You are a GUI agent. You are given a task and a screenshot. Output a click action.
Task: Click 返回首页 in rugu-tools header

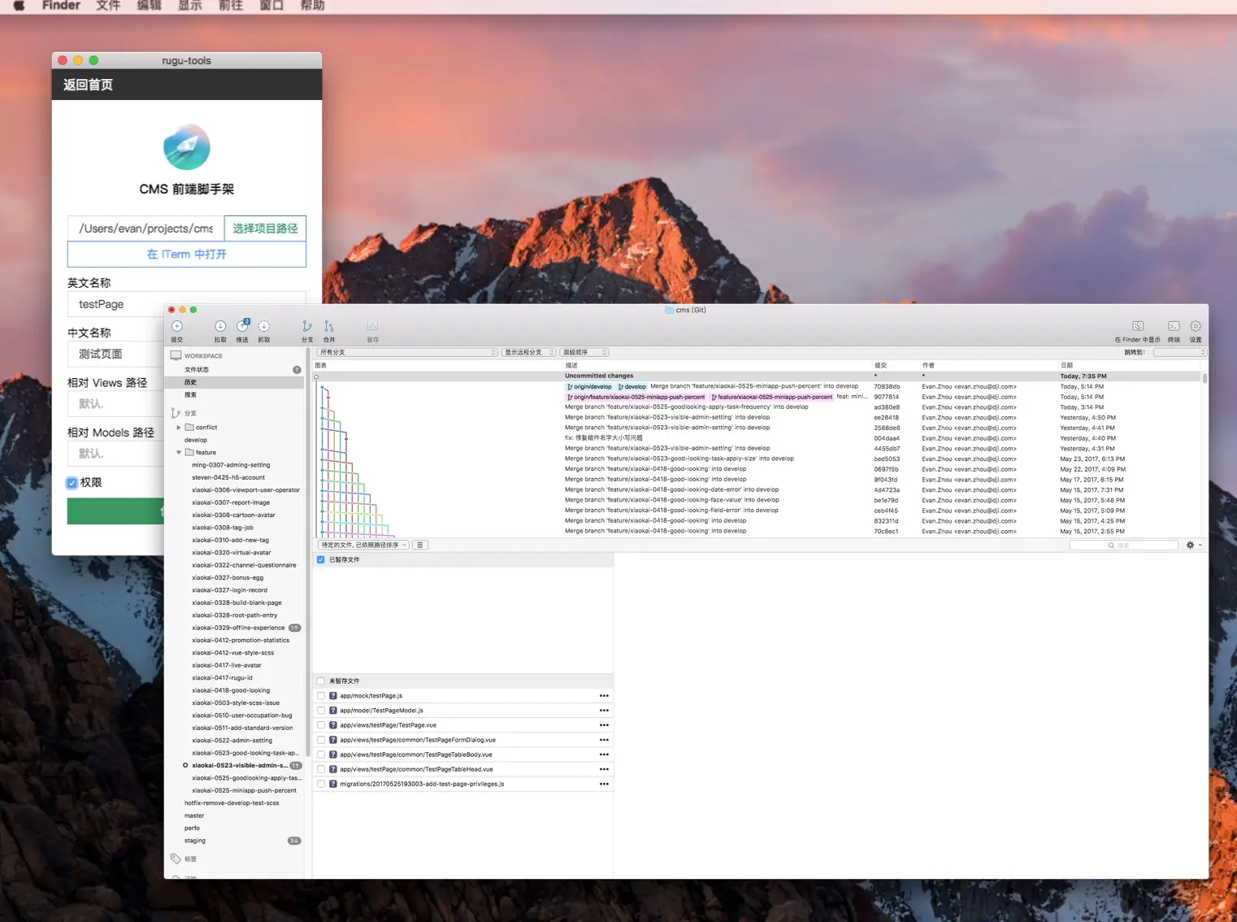[x=88, y=85]
